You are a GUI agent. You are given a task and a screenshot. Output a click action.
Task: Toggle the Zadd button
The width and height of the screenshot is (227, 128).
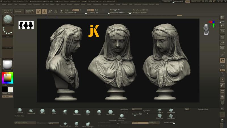[91, 10]
